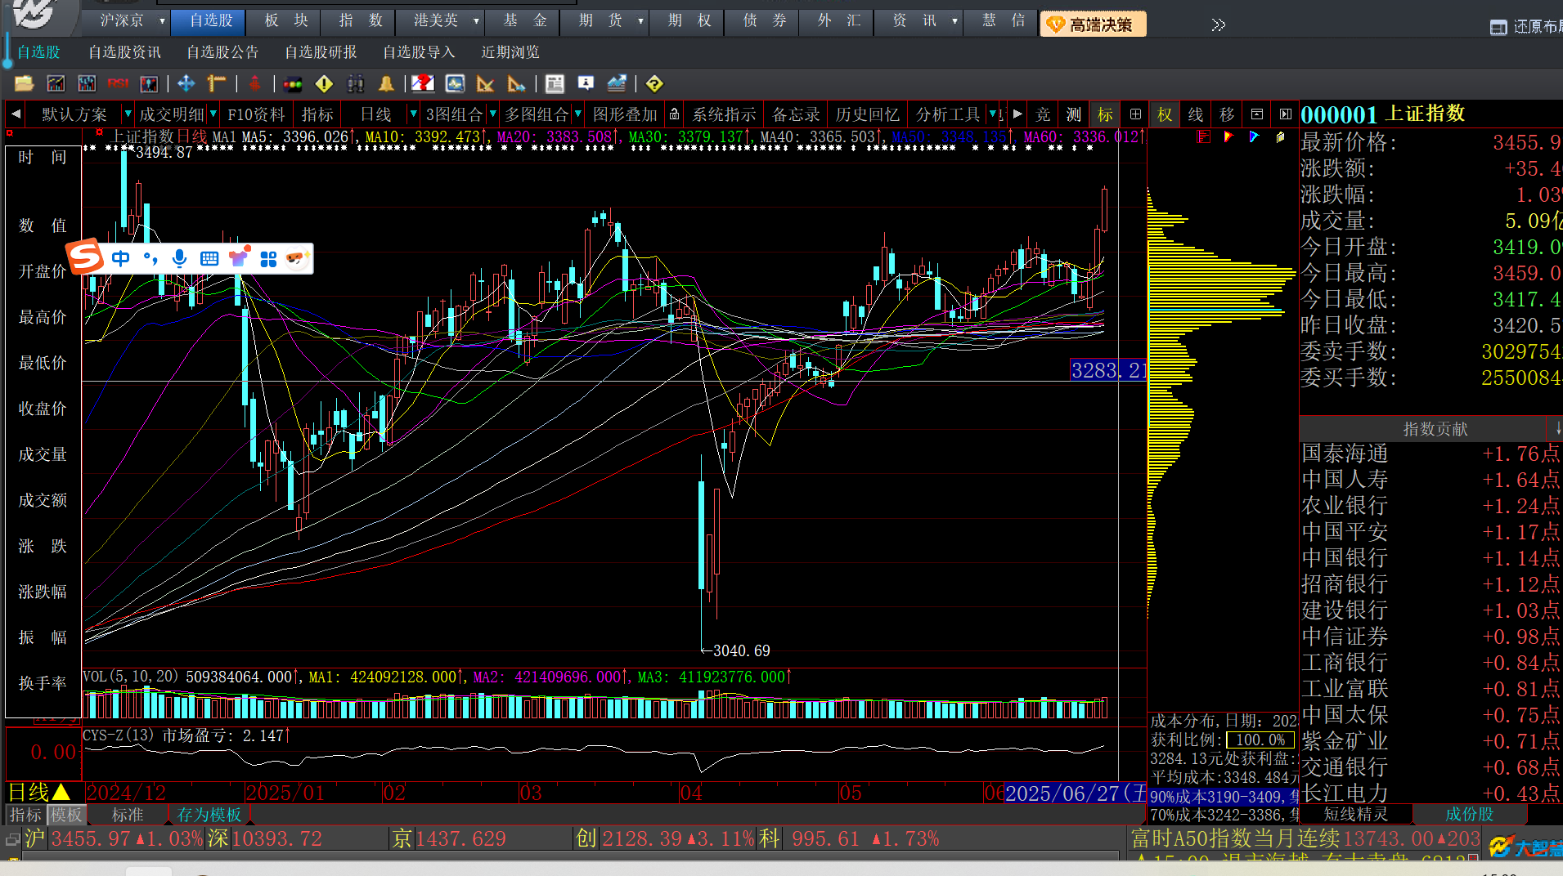
Task: Click the 备忘录 button
Action: 796,114
